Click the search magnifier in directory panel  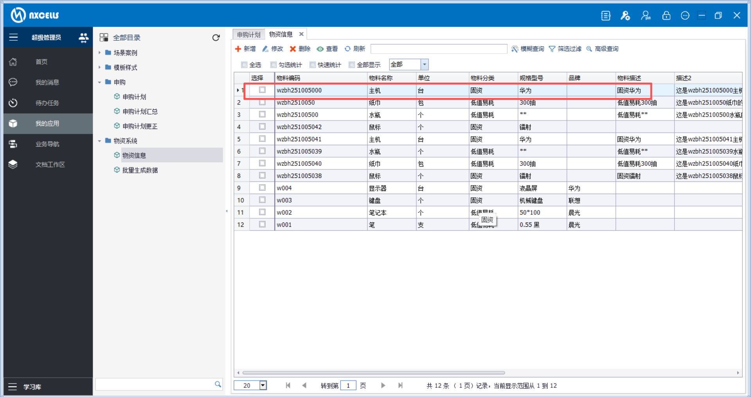point(218,384)
